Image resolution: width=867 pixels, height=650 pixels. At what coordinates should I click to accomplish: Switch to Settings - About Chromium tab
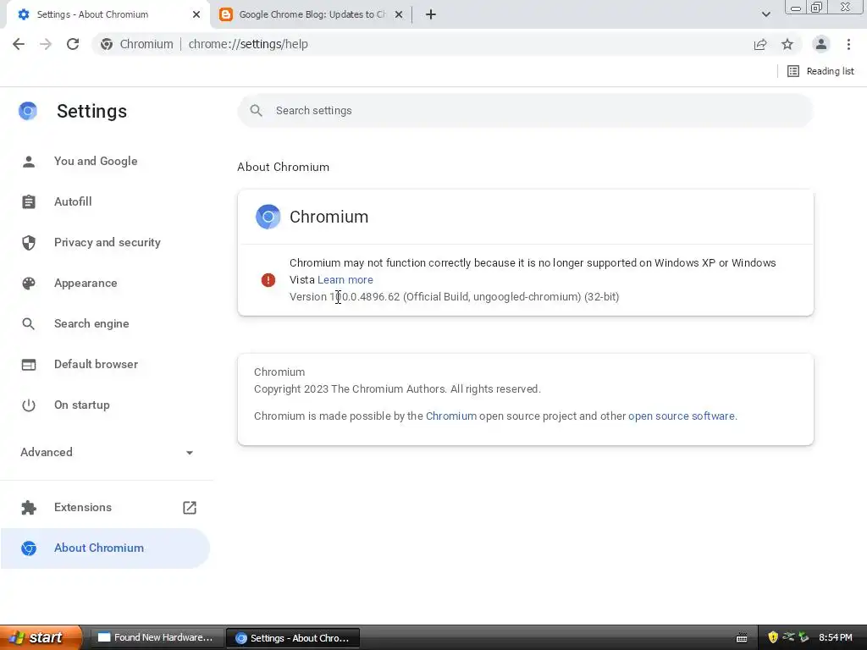pos(108,15)
